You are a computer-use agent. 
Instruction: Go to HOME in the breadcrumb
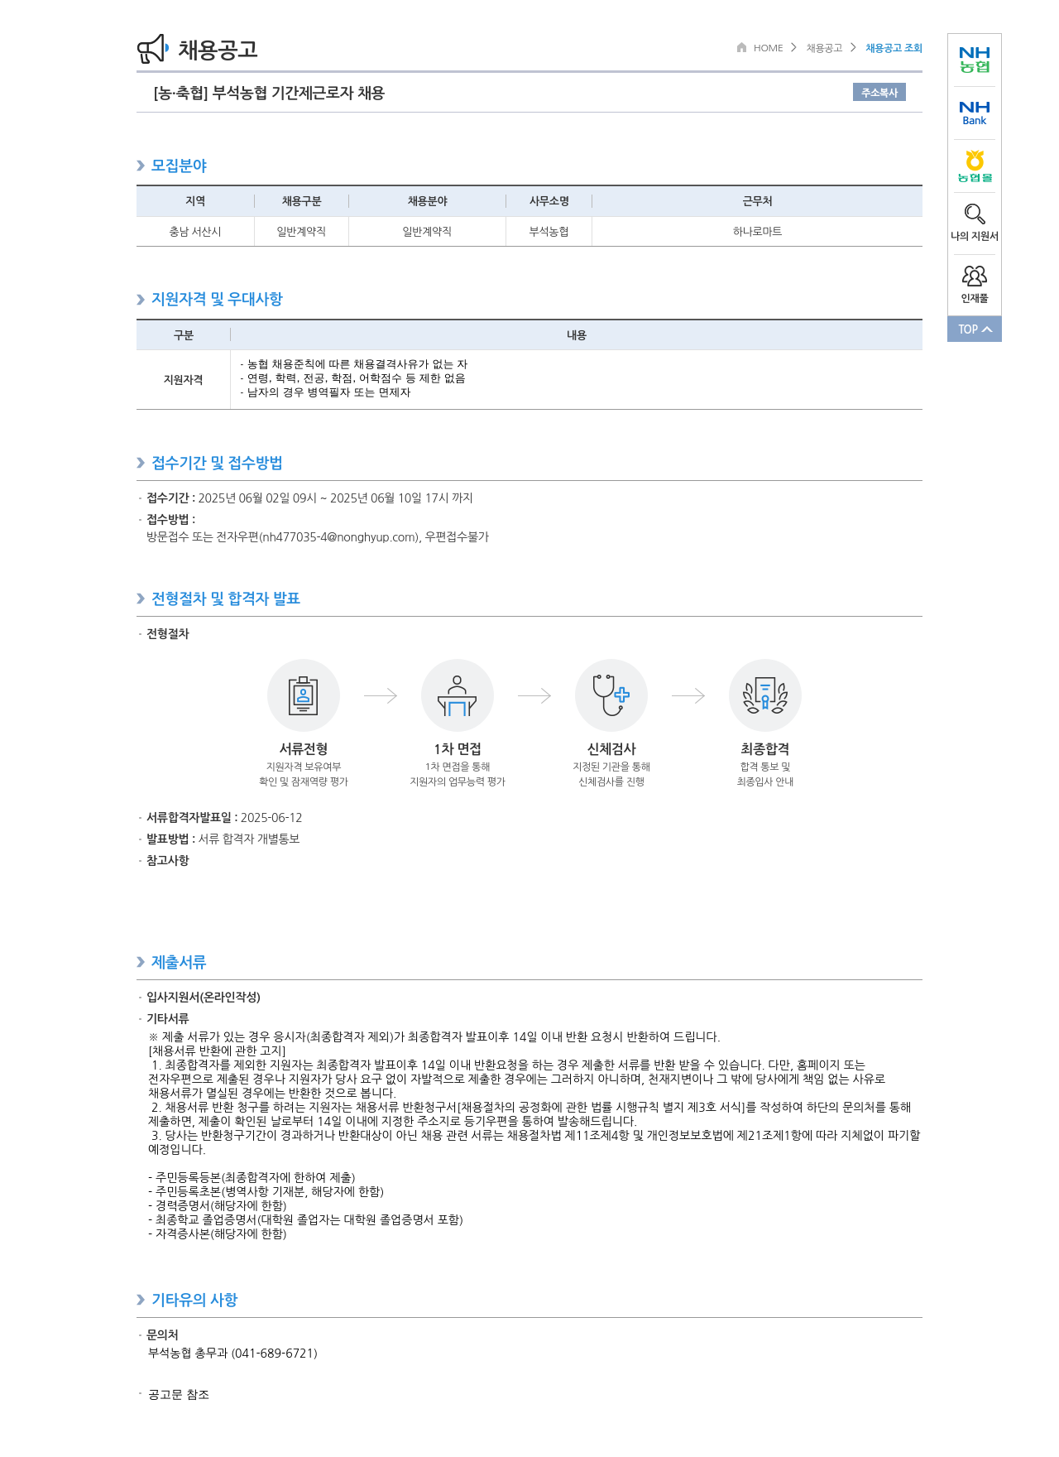[768, 48]
